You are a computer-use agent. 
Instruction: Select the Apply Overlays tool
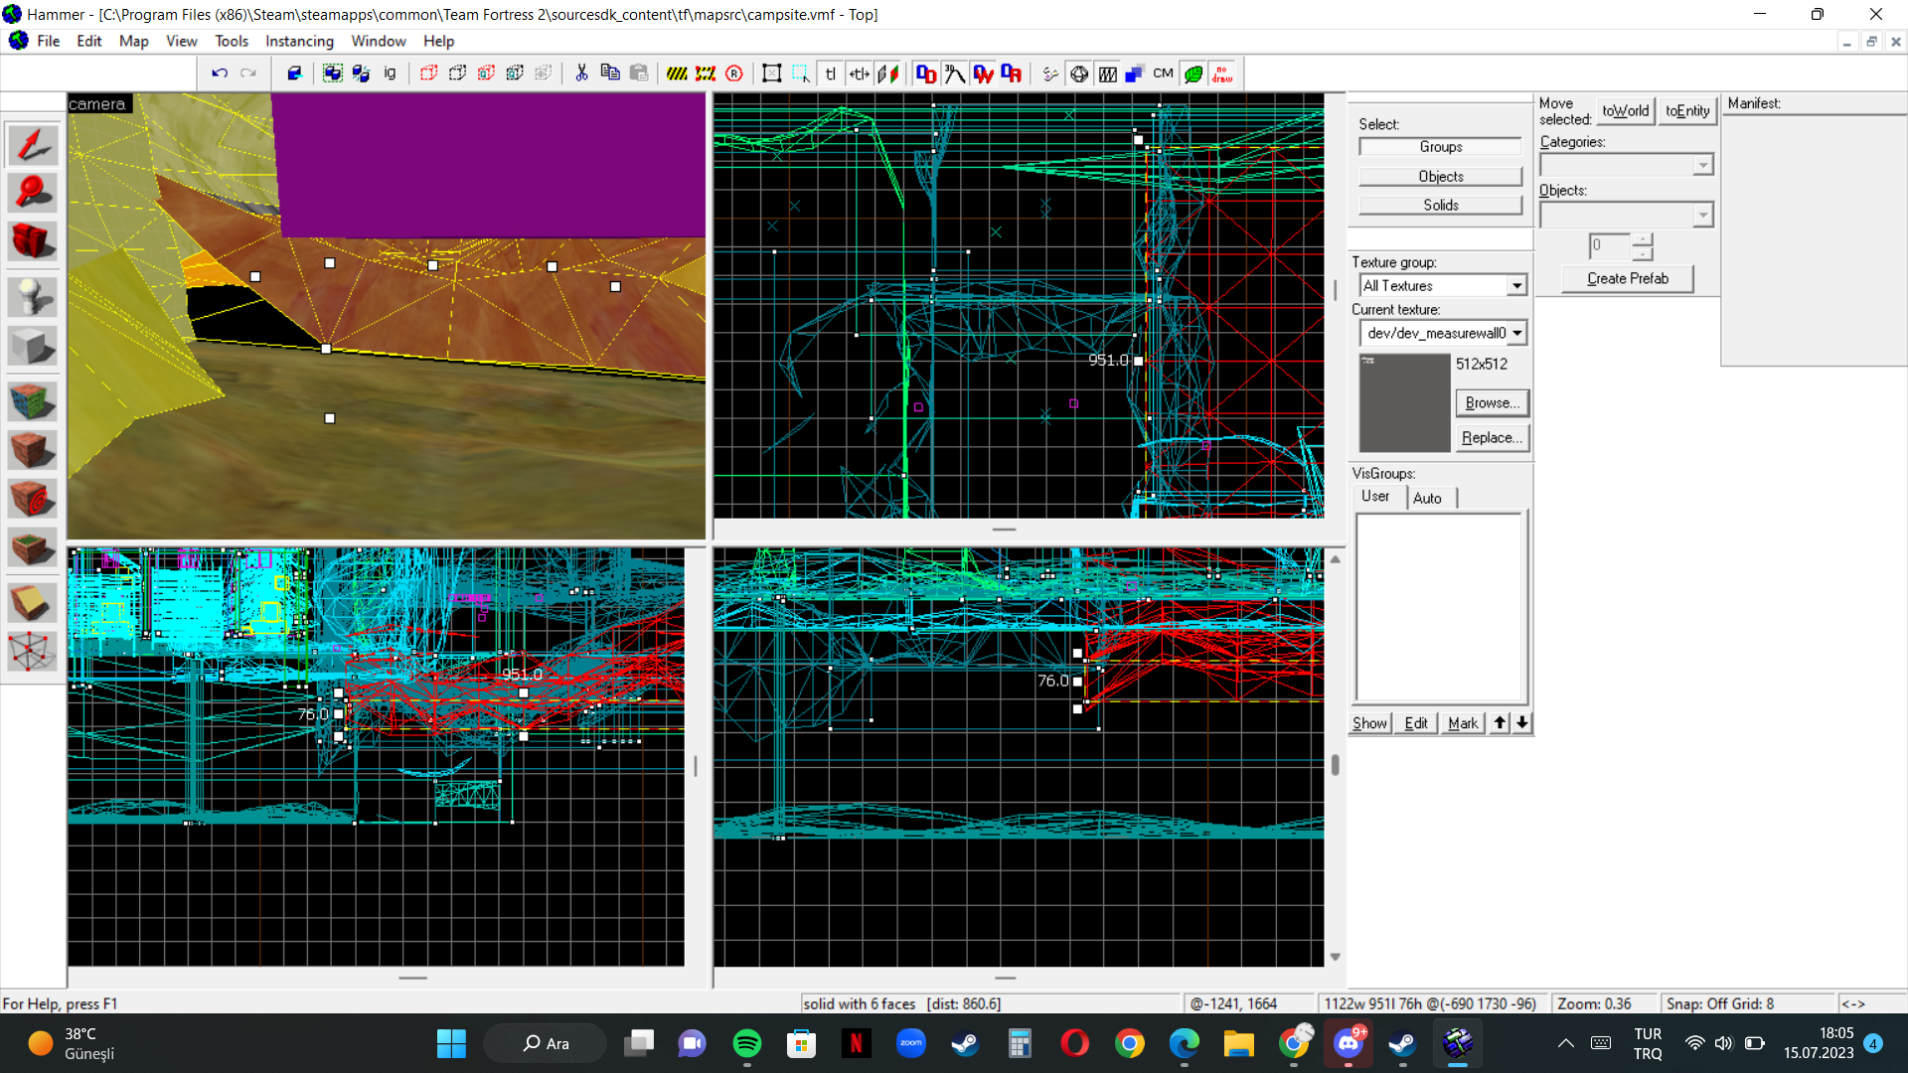pos(32,546)
